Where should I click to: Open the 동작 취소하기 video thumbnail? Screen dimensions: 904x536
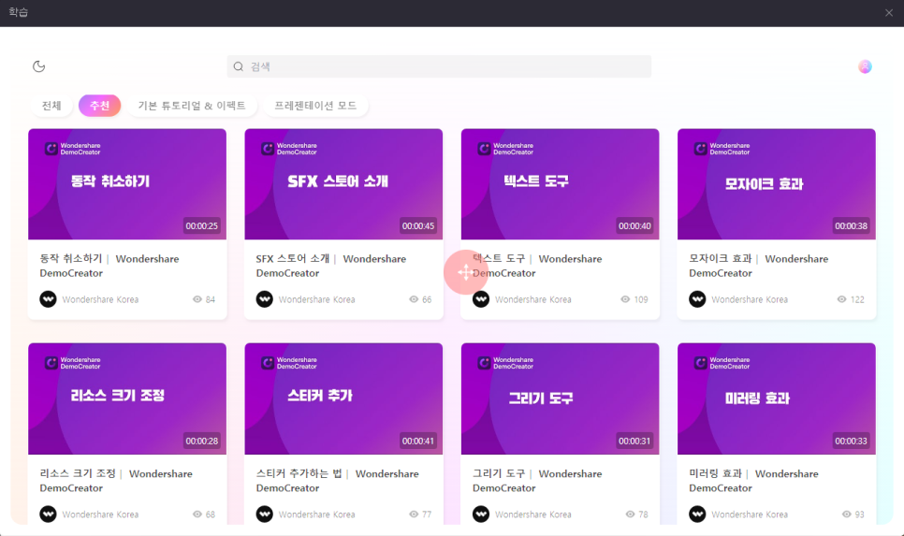pos(127,184)
